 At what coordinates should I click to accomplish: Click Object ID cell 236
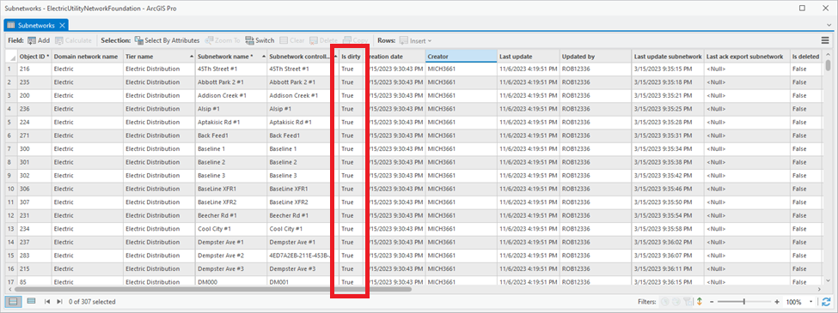(x=34, y=109)
